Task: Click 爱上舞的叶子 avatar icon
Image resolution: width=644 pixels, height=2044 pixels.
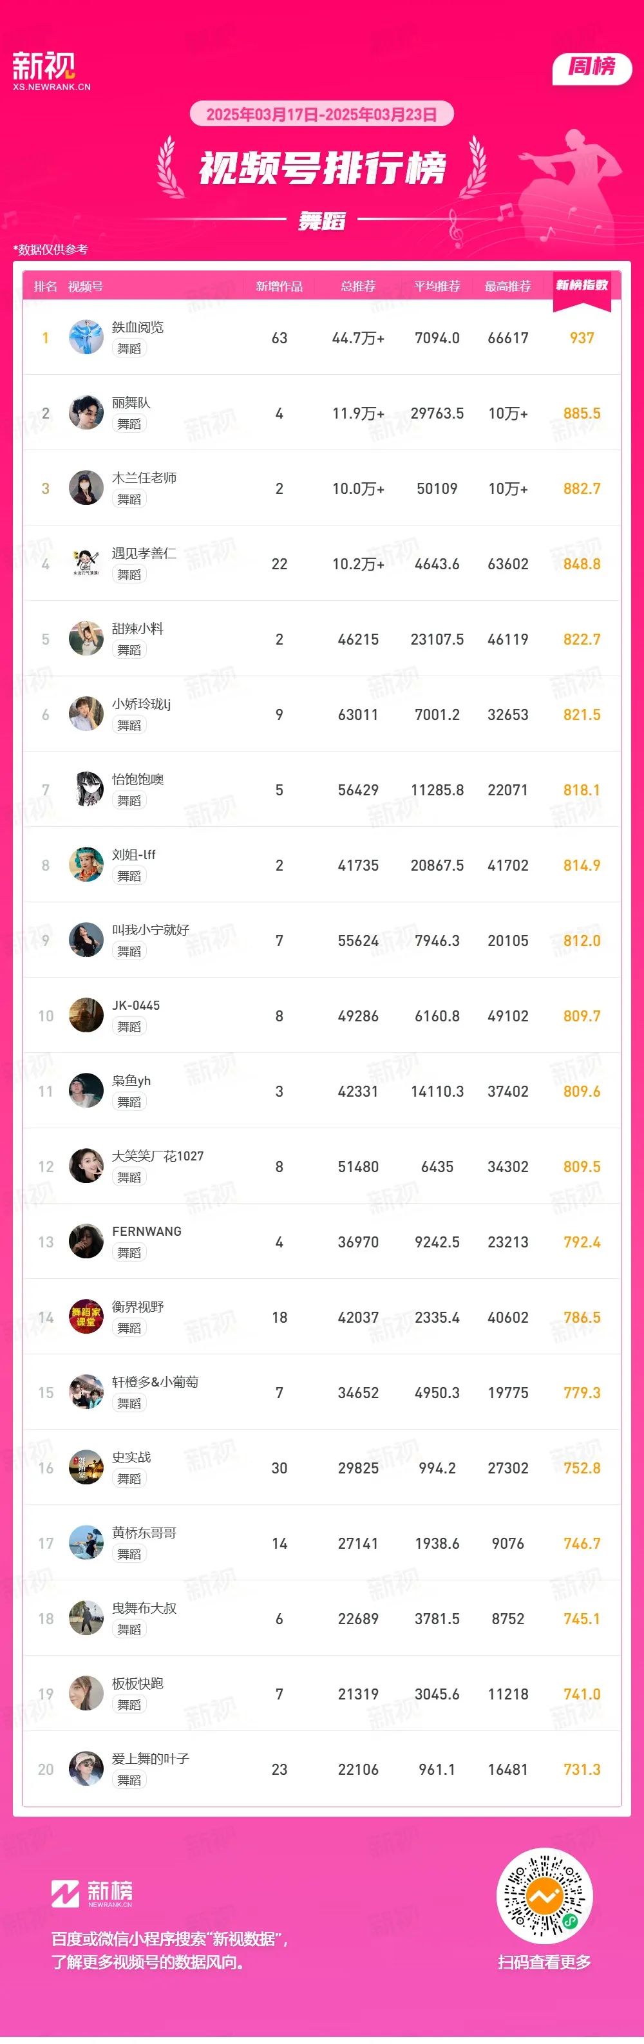Action: [x=86, y=1770]
